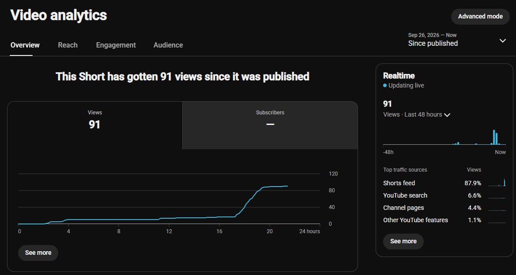Click the Top traffic sources label
516x275 pixels.
pos(405,170)
